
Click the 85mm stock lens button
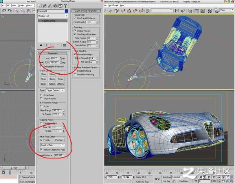pyautogui.click(x=43, y=84)
